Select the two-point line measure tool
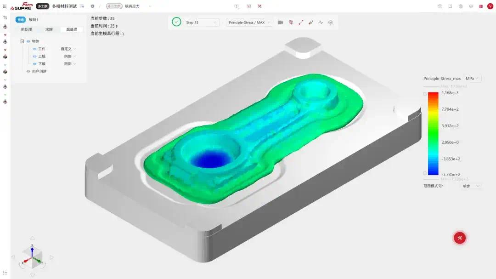 coord(301,23)
